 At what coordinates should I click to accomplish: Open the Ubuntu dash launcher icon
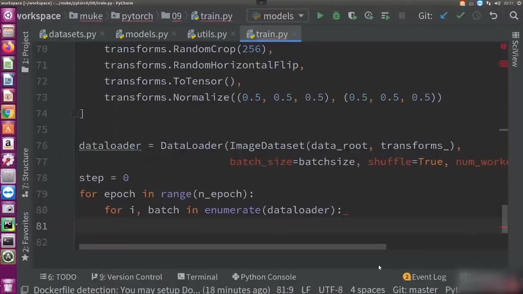pos(8,16)
